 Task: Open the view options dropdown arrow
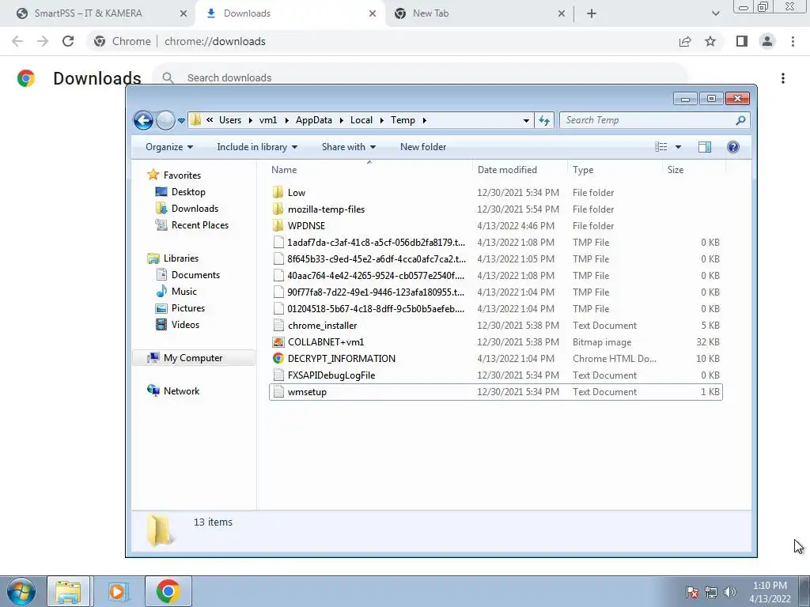click(678, 147)
